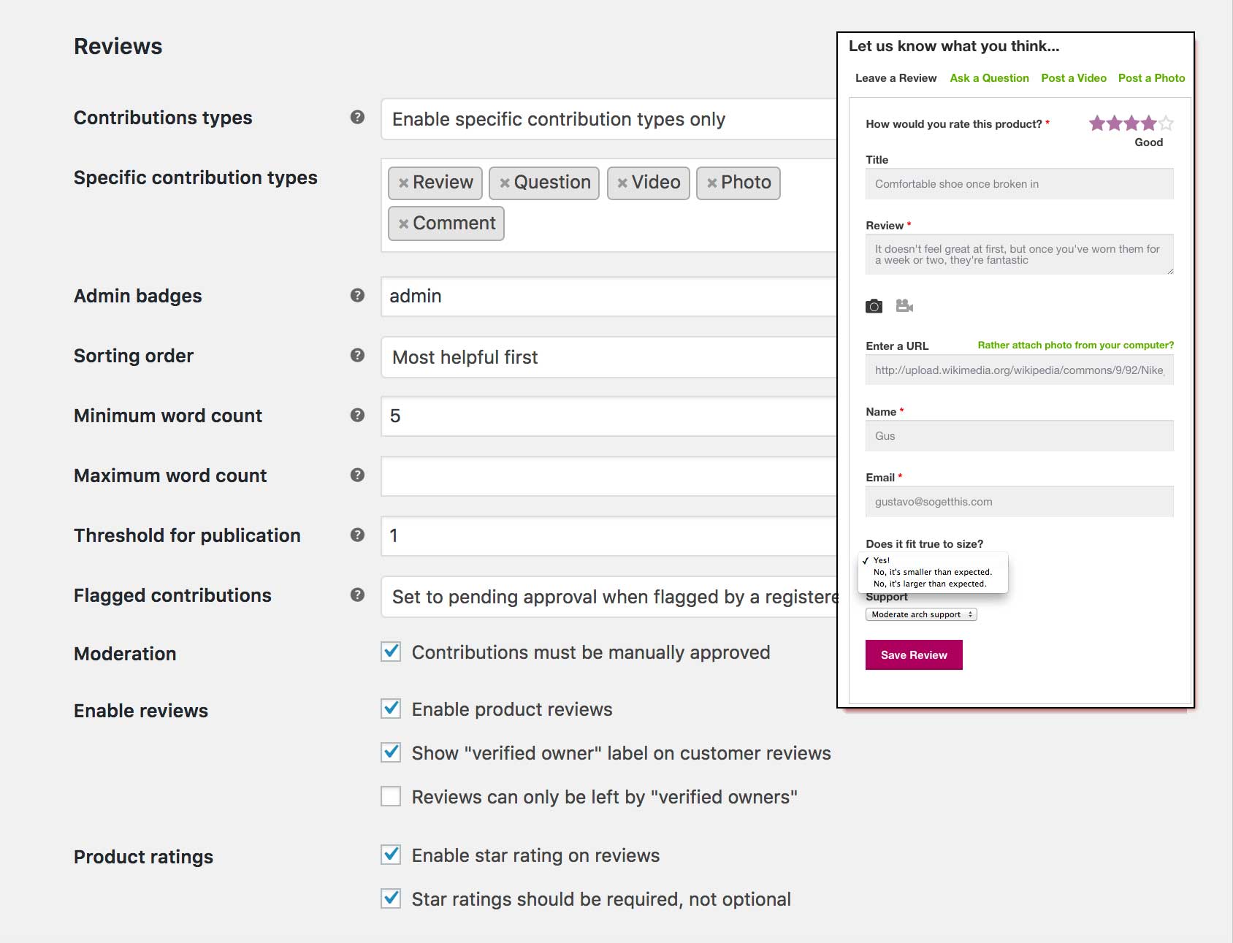
Task: Enable Reviews can only be left by verified owners
Action: tap(392, 796)
